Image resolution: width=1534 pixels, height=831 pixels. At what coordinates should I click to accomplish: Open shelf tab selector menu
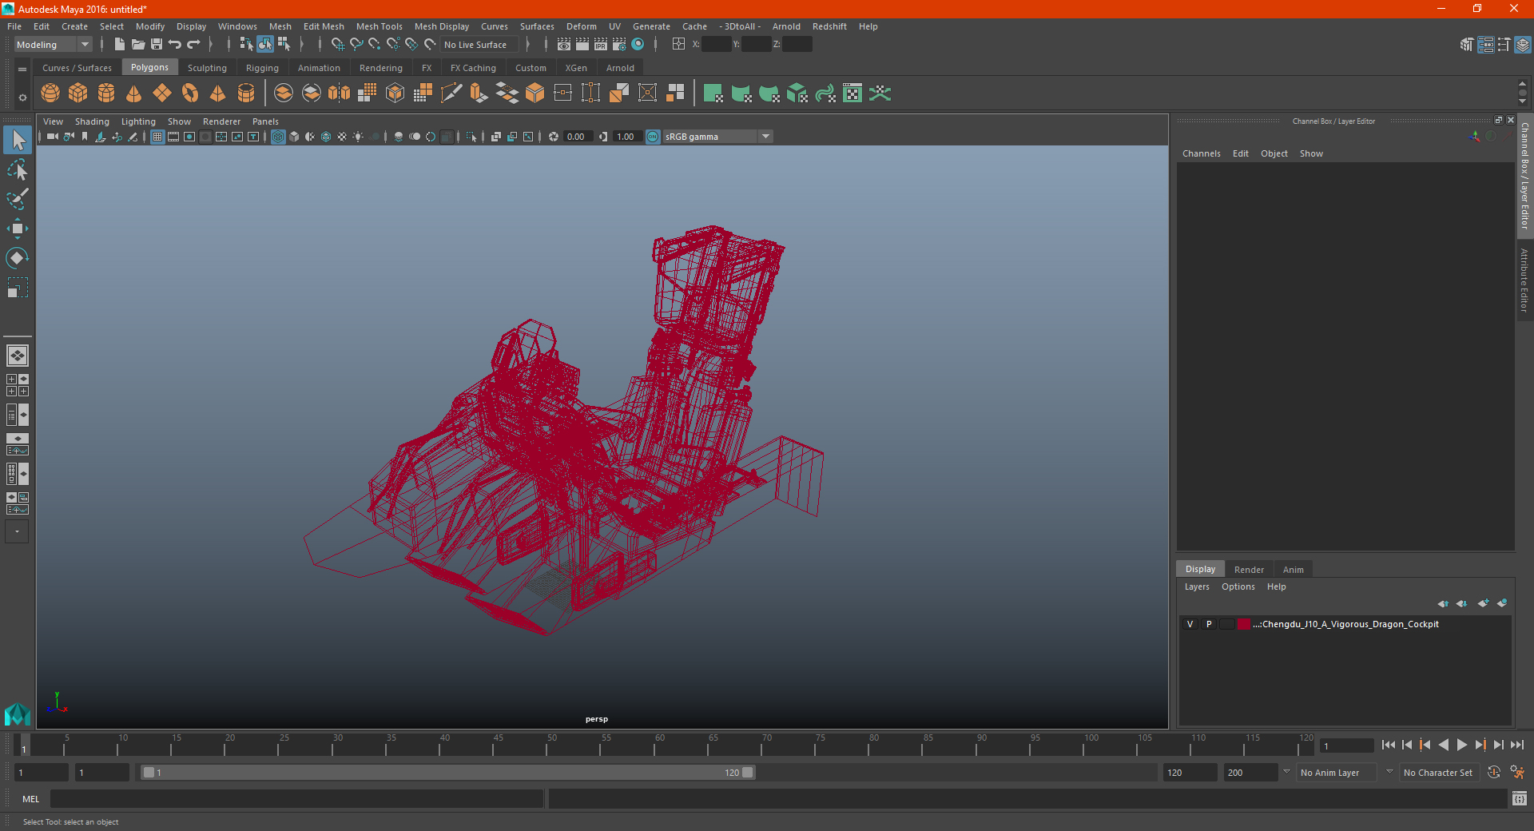click(x=22, y=69)
